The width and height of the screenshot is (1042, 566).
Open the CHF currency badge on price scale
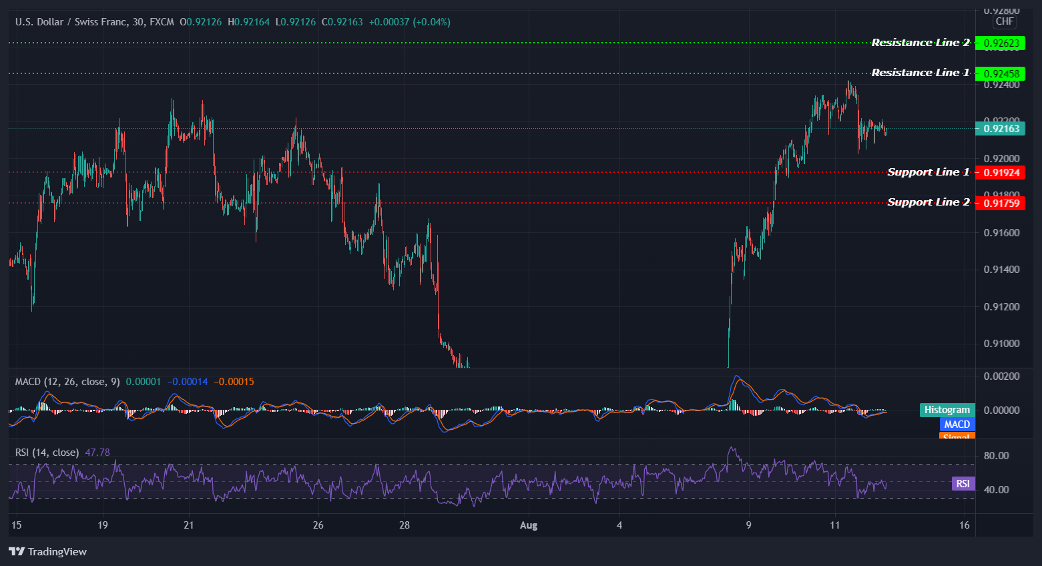1005,21
